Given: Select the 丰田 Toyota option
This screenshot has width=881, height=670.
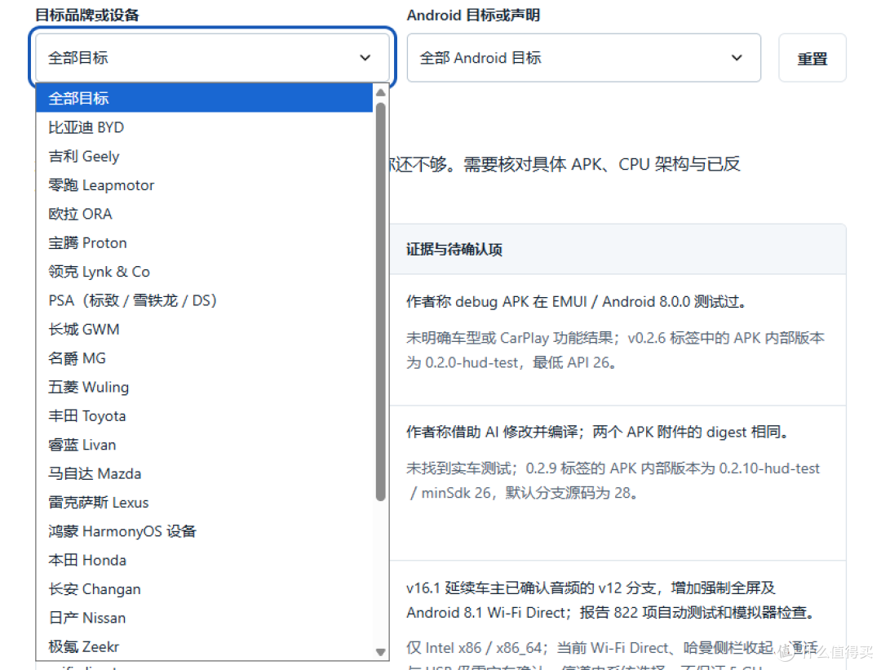Looking at the screenshot, I should [x=205, y=416].
